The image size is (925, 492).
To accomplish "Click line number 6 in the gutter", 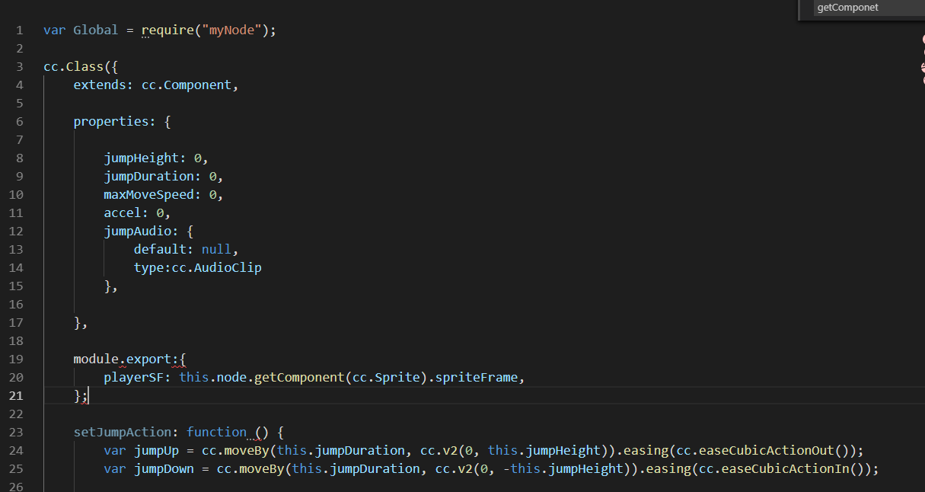I will [20, 122].
